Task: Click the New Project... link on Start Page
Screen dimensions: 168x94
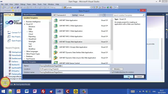Action: point(16,37)
